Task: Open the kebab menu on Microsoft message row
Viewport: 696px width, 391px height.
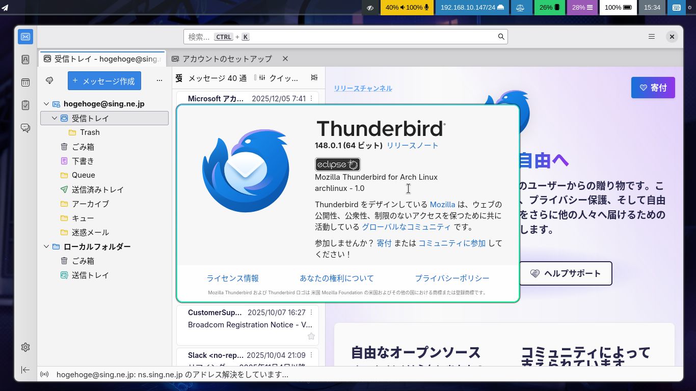Action: (311, 99)
